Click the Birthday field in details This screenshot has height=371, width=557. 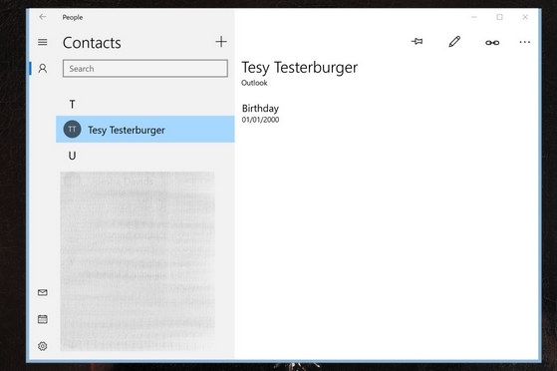pos(260,113)
